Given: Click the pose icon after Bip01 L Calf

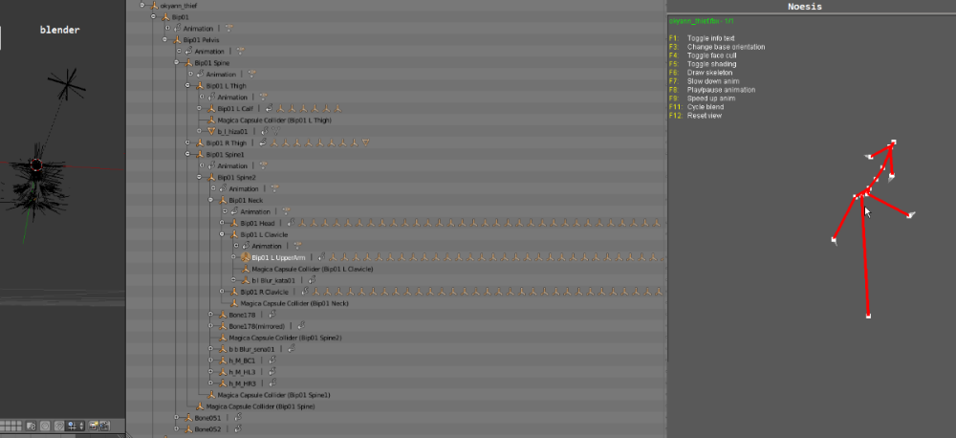Looking at the screenshot, I should [269, 109].
